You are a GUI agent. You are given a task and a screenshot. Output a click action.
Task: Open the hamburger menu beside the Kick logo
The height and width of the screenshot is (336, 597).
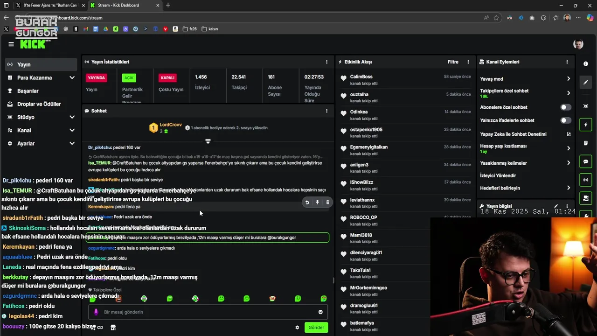point(11,44)
